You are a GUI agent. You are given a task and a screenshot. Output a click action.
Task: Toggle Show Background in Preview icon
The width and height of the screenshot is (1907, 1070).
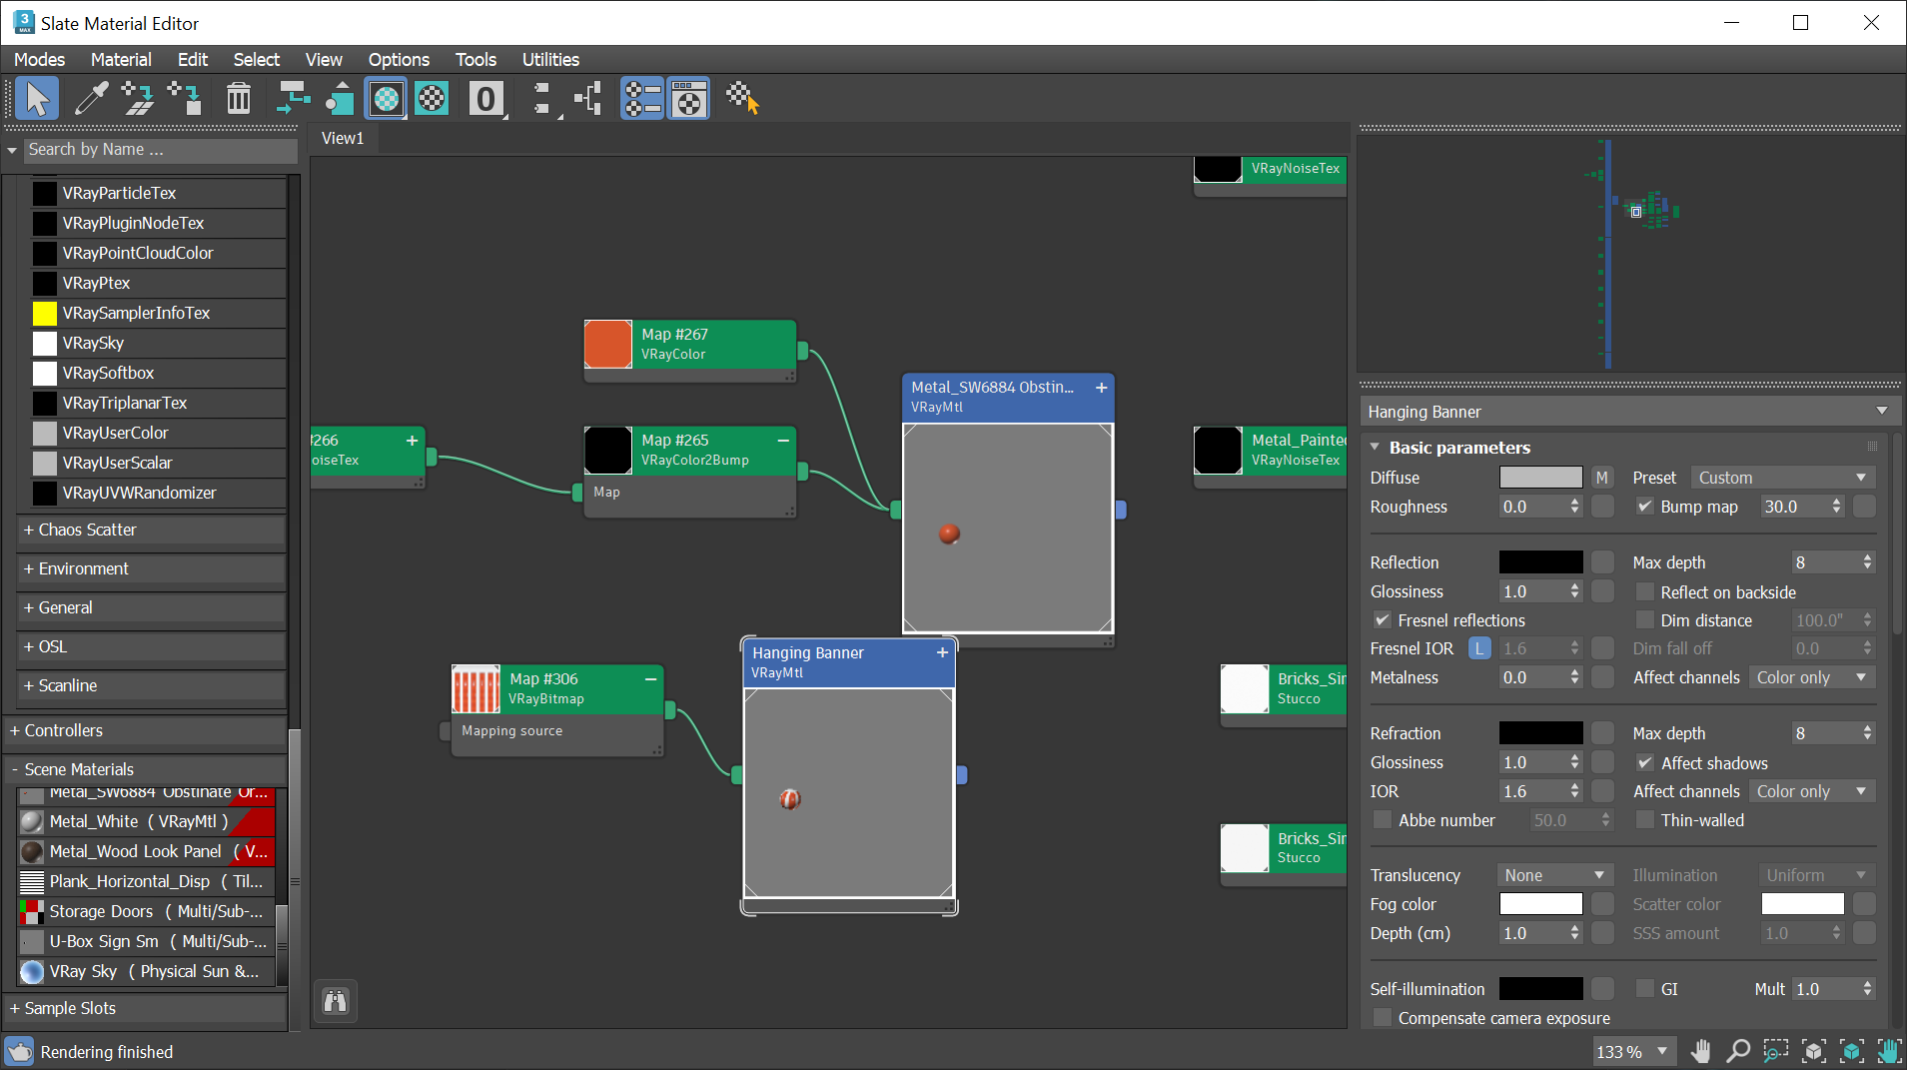[432, 99]
